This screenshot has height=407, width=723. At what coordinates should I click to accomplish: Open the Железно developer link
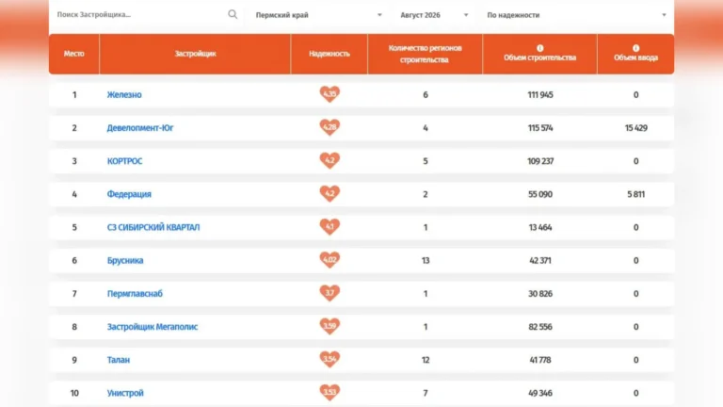[124, 94]
